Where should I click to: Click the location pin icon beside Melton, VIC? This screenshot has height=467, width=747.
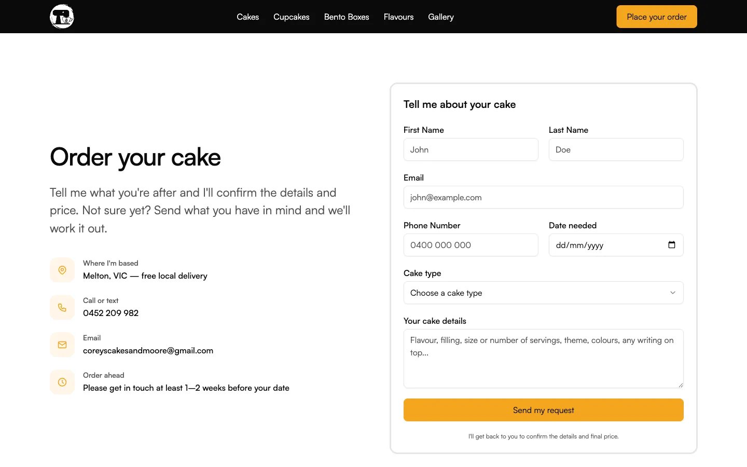(62, 270)
